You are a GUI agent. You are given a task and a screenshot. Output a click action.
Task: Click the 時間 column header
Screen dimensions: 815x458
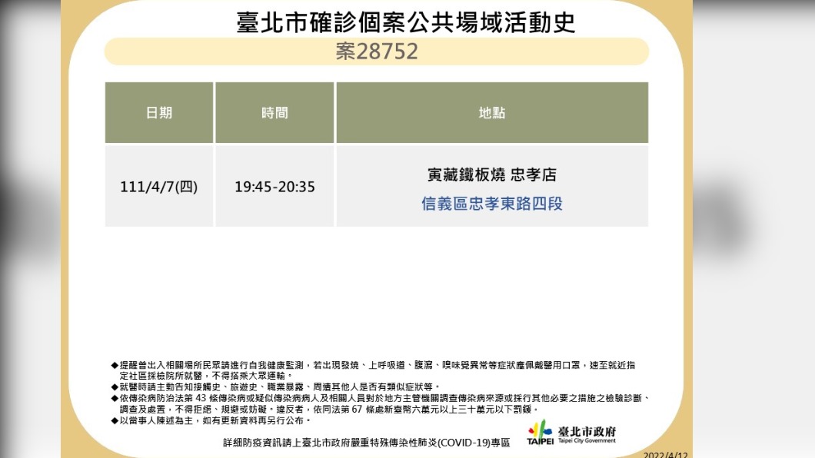[274, 113]
